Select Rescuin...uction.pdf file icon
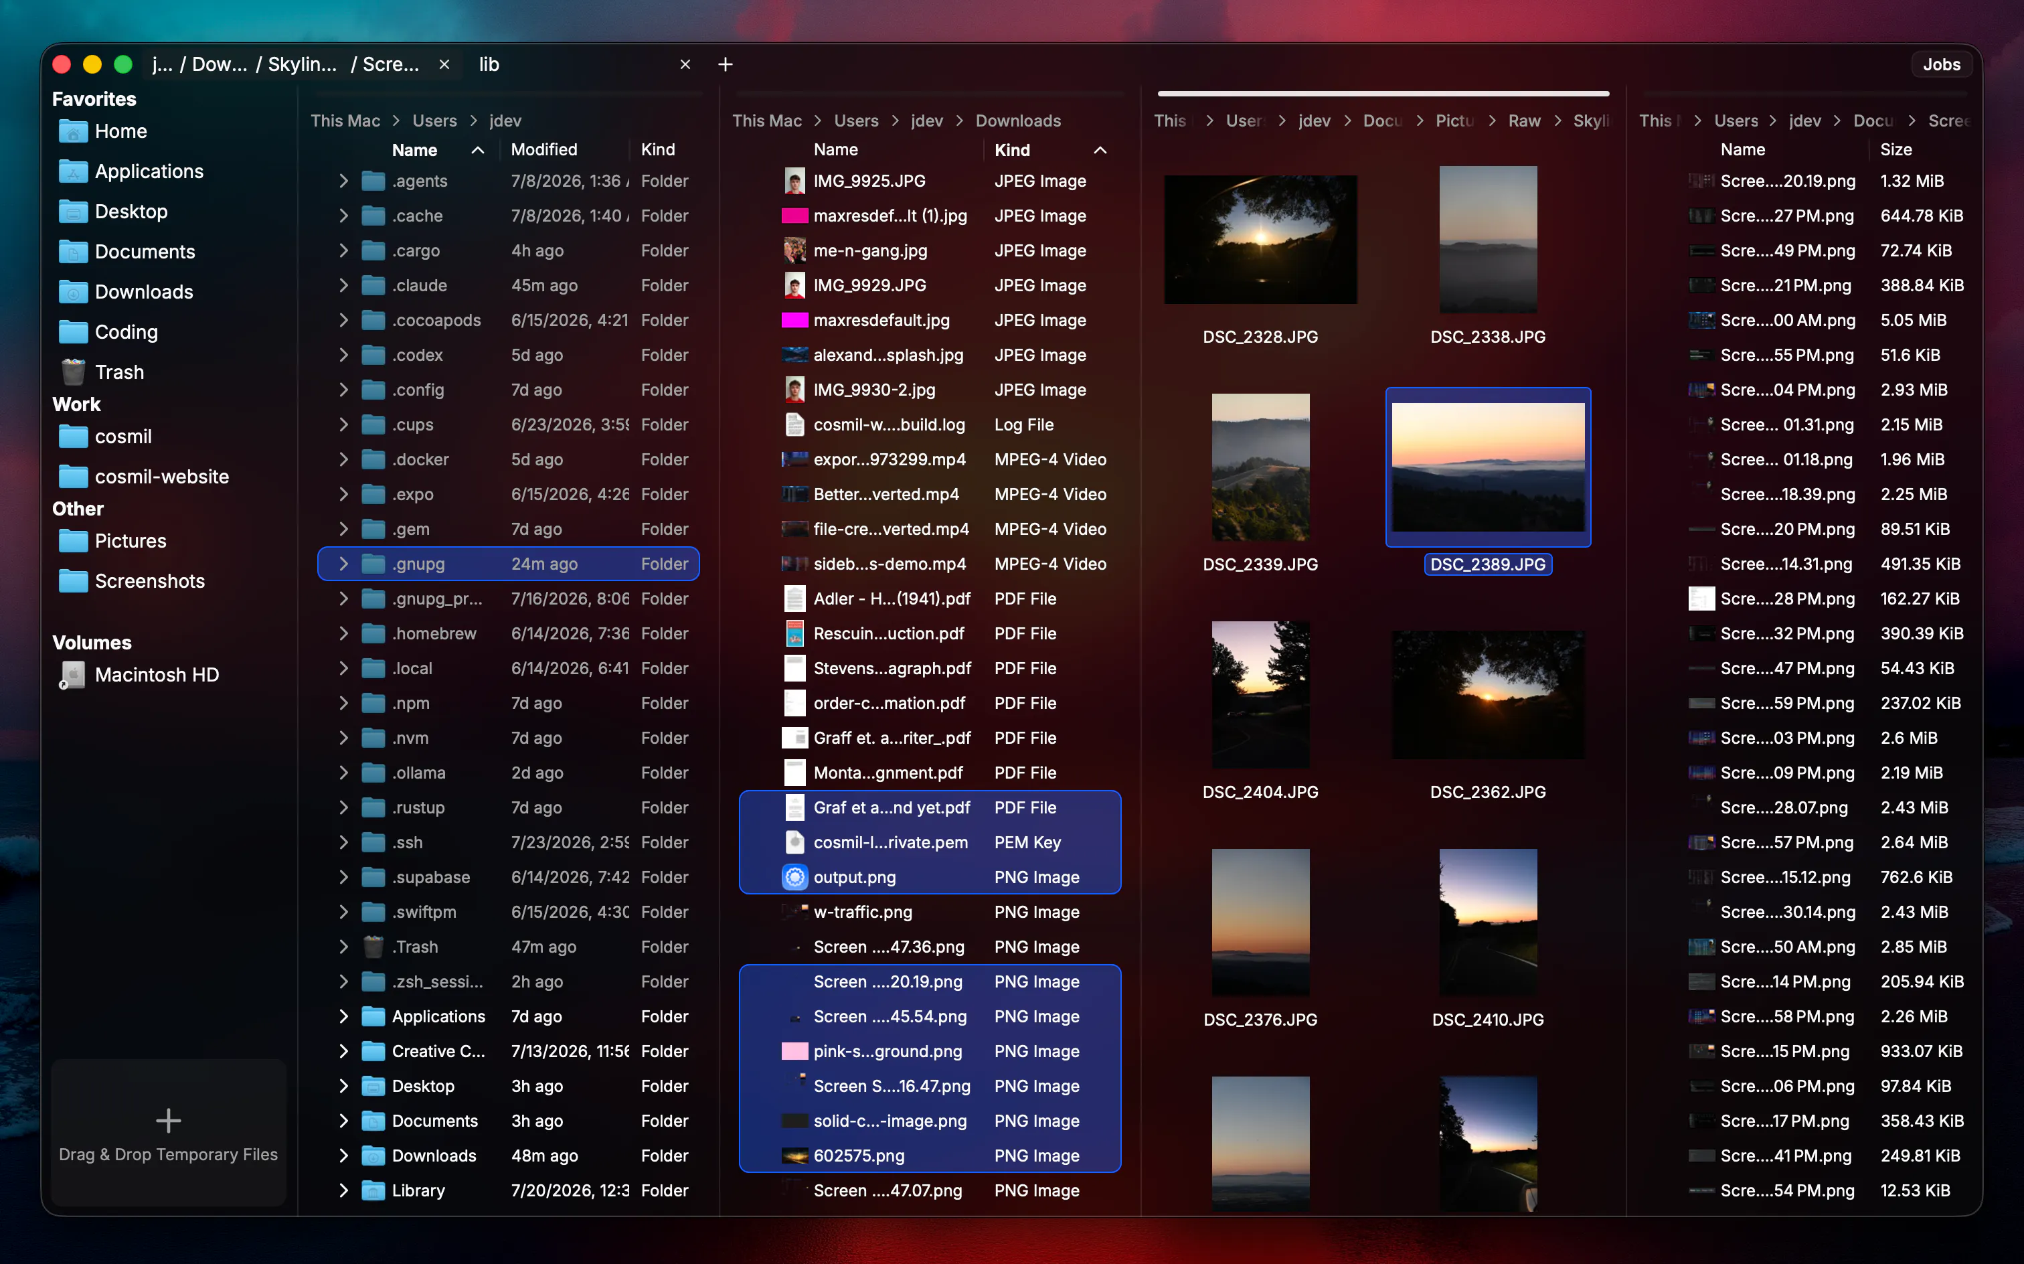This screenshot has height=1264, width=2024. click(x=794, y=633)
